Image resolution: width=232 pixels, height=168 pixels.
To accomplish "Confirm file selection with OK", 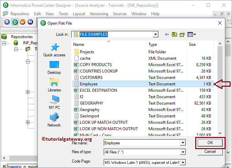I will 210,143.
